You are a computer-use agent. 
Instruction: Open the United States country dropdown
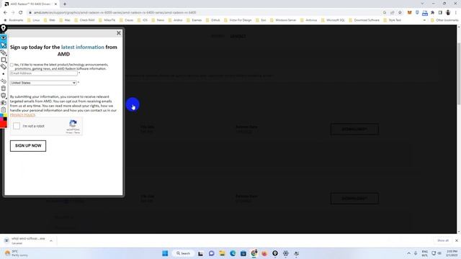pos(43,83)
